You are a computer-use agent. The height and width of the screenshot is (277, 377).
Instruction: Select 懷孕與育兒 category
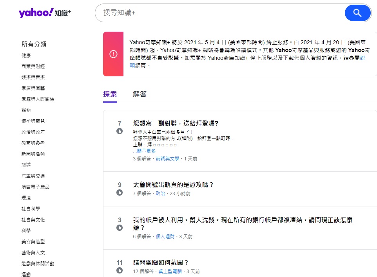33,121
